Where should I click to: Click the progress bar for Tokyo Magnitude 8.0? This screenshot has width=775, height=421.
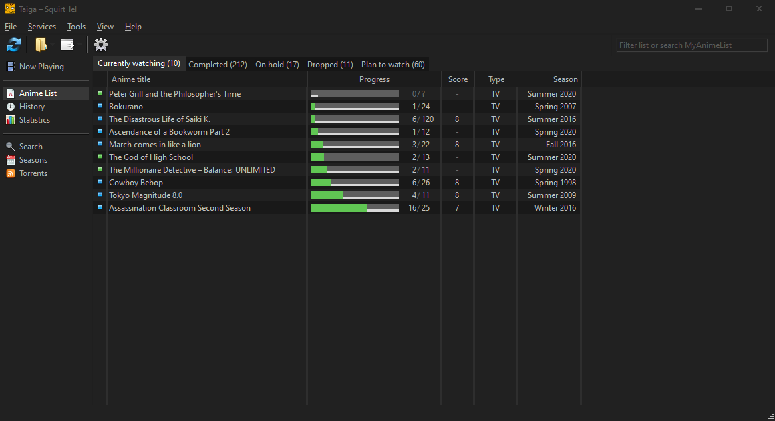pos(354,195)
